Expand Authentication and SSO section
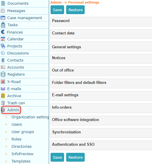The height and width of the screenshot is (164, 152). point(101,145)
